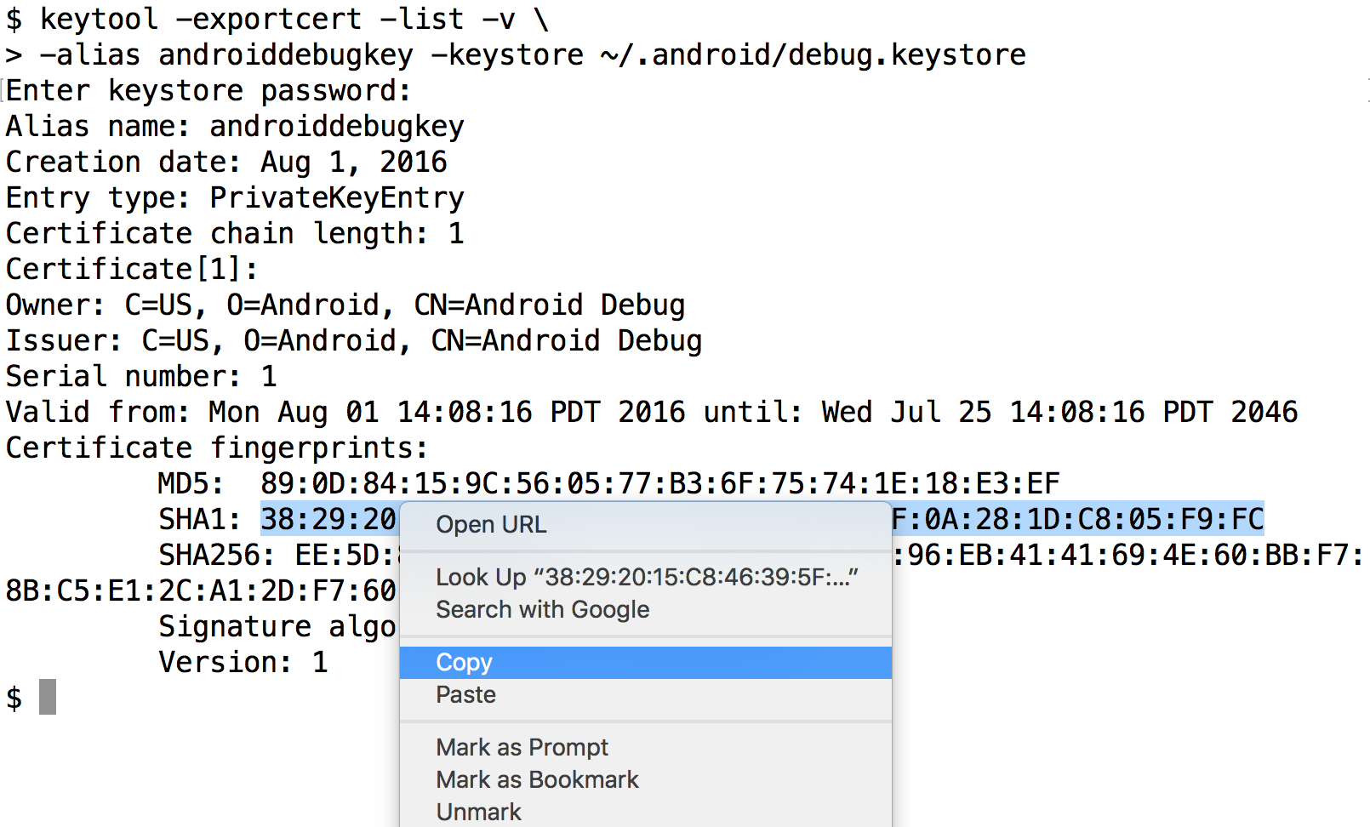Click the highlighted end of the SHA1 fingerprint
This screenshot has width=1370, height=827.
1077,519
